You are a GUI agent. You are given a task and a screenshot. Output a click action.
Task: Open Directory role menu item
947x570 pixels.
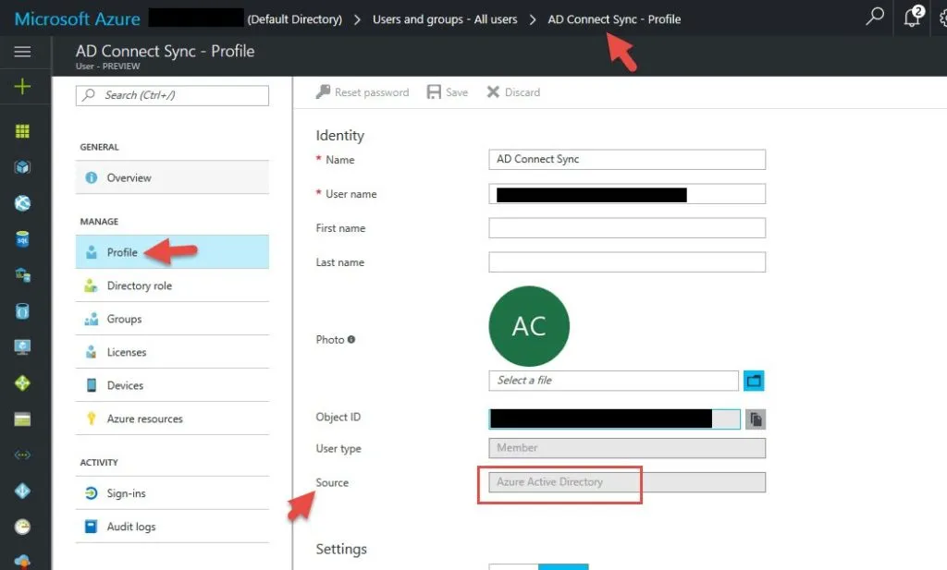tap(139, 285)
